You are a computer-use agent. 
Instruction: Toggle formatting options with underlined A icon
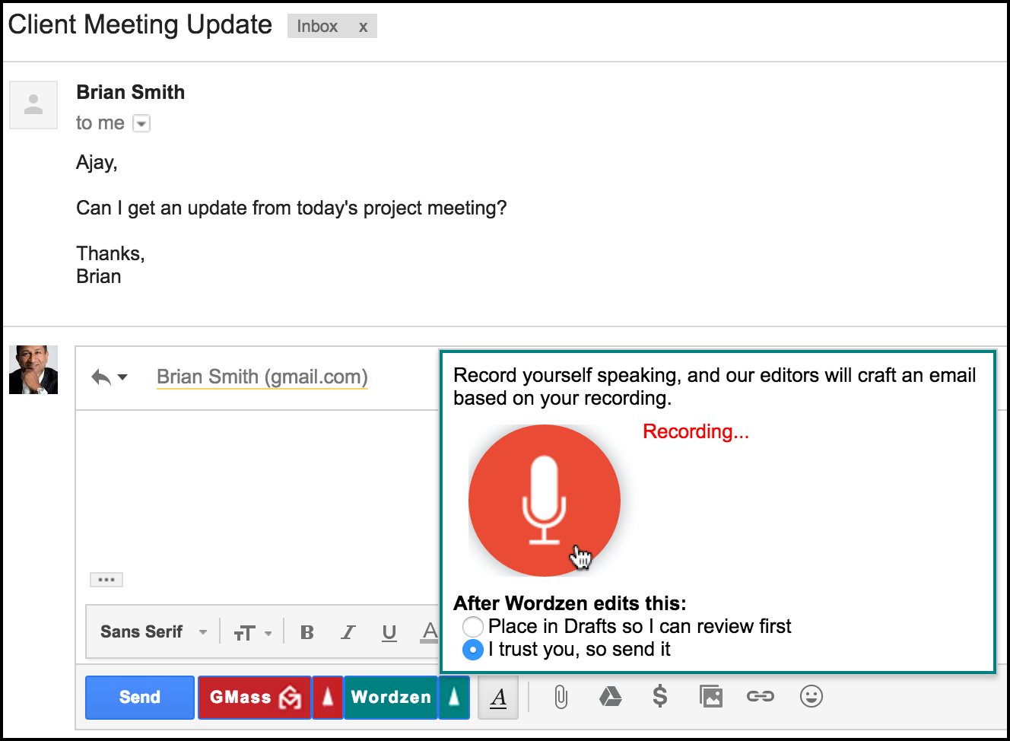coord(498,697)
